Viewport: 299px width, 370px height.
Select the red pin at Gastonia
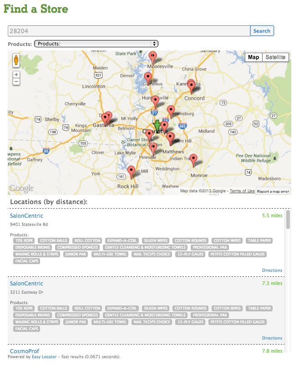(x=106, y=119)
